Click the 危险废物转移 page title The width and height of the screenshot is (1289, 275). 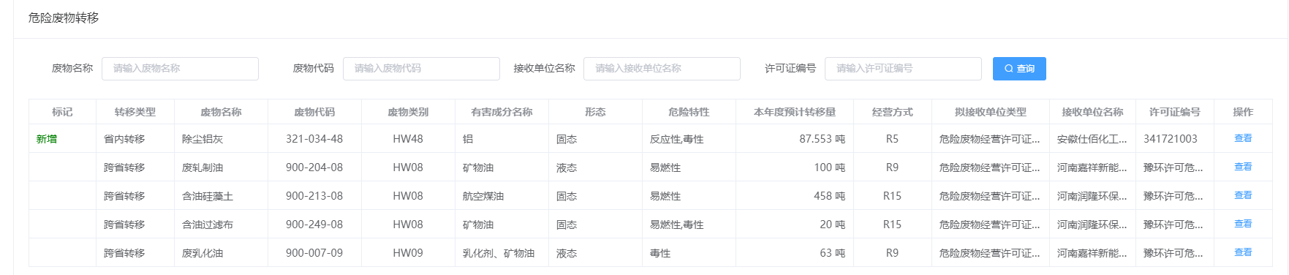[x=64, y=18]
